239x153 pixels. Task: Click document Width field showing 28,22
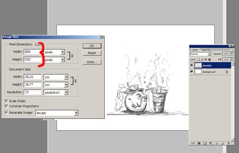(x=33, y=77)
